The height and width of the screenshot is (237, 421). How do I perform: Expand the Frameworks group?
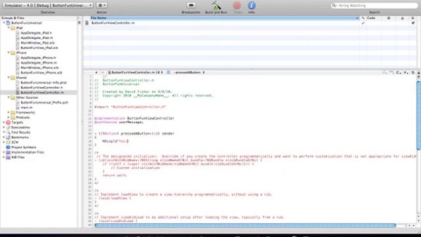coord(9,113)
